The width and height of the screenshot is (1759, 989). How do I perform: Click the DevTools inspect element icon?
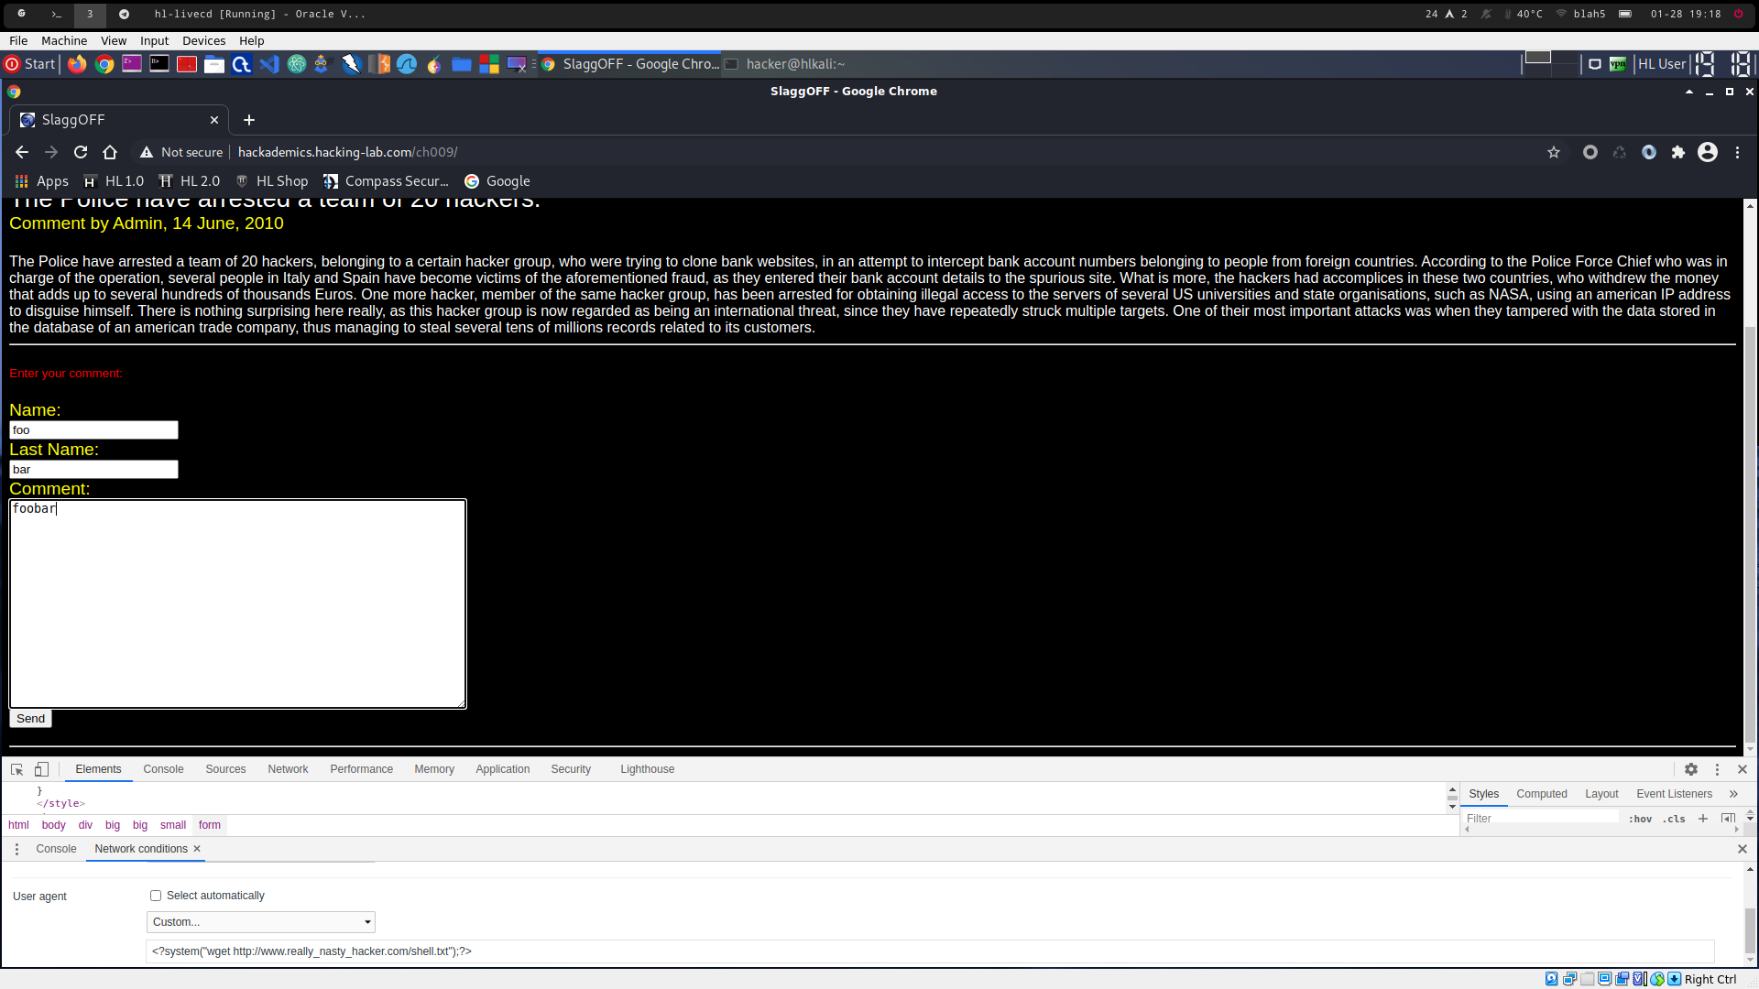click(x=16, y=769)
